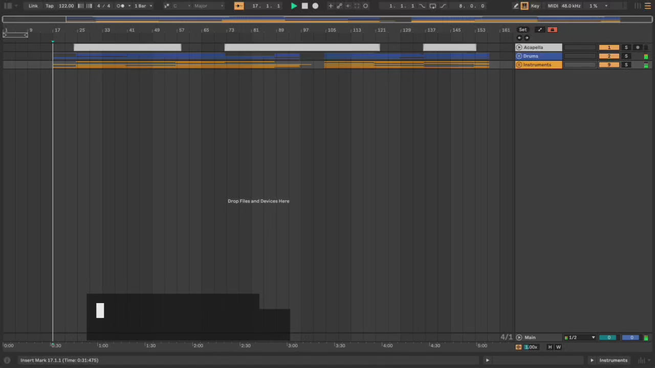
Task: Unfold the Instruments group track
Action: click(x=519, y=65)
